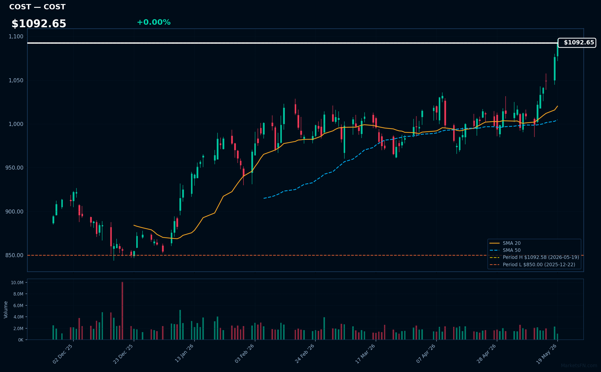Image resolution: width=601 pixels, height=372 pixels.
Task: Click the 23 Dec '25 date label
Action: click(x=123, y=354)
